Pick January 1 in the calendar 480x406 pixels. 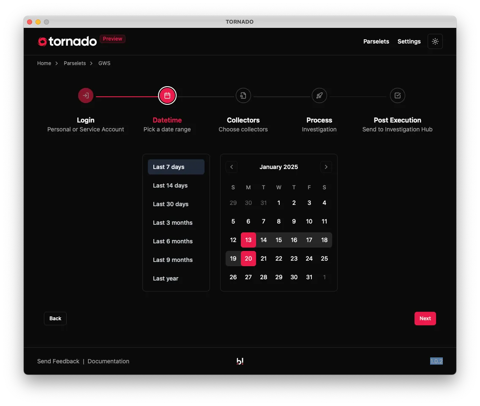[x=278, y=203]
